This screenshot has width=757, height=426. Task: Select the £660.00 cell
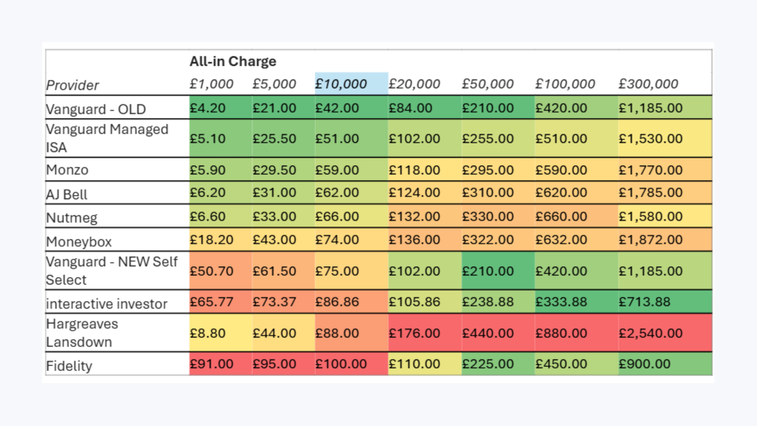[576, 216]
